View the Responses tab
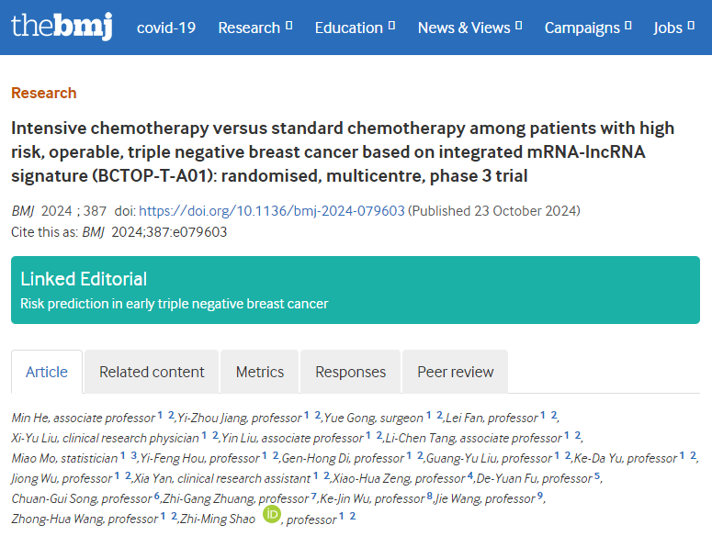The image size is (712, 536). (350, 372)
